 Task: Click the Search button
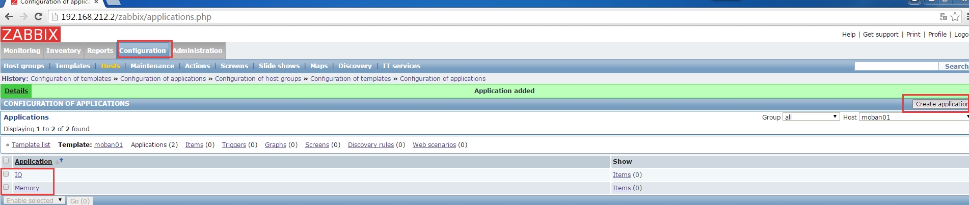956,66
